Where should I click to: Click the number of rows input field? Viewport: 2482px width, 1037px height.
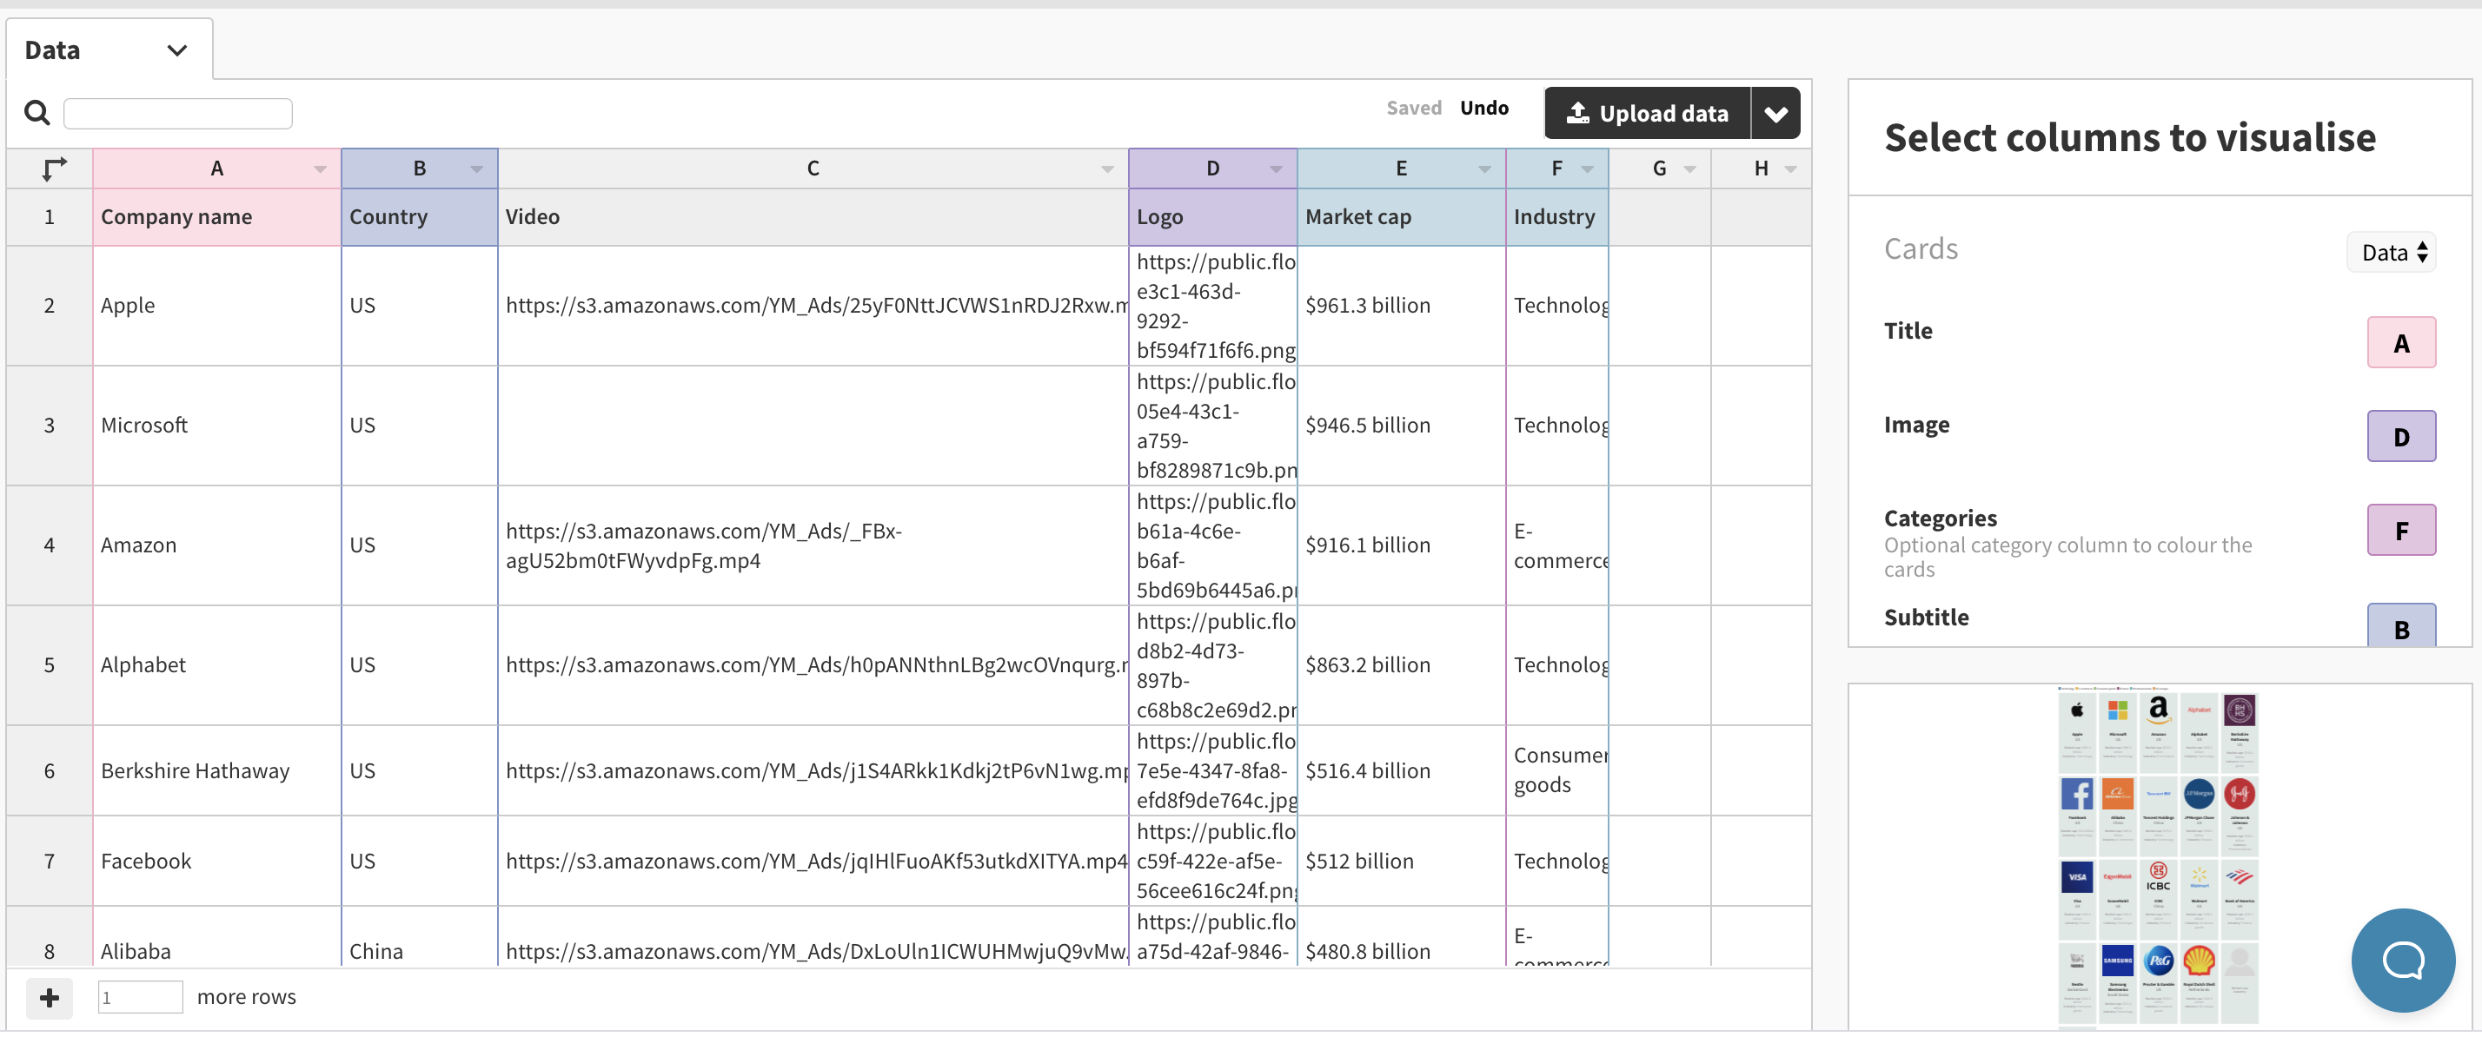[141, 998]
